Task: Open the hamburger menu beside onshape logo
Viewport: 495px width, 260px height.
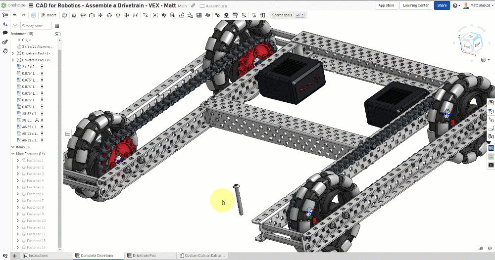Action: tap(31, 5)
